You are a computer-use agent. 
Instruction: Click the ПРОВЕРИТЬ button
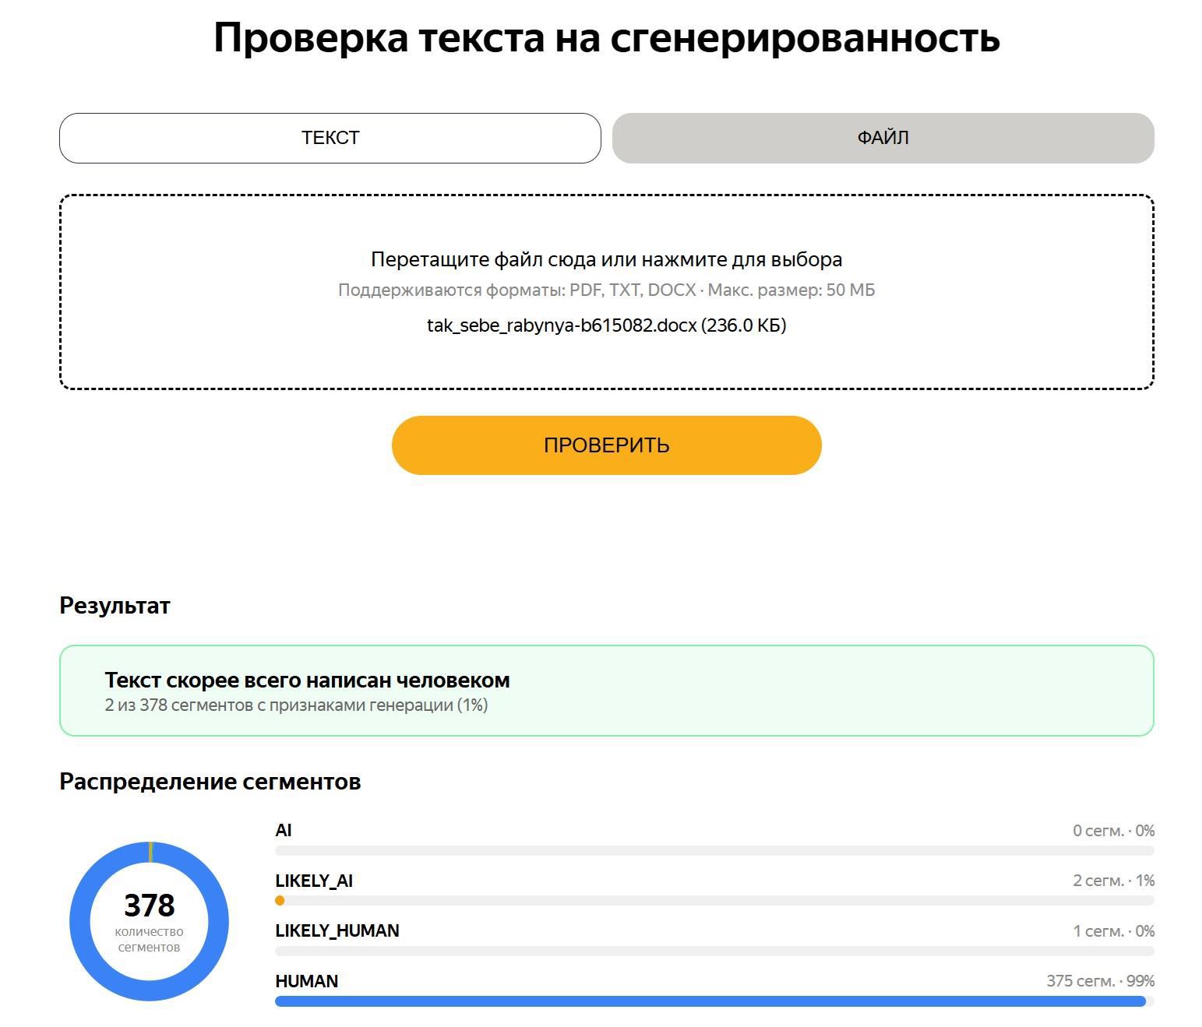606,445
